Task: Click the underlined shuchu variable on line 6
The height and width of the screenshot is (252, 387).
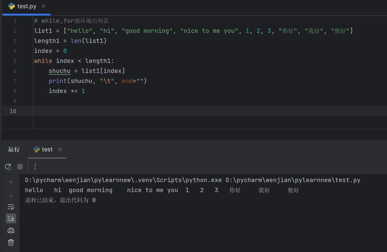Action: tap(59, 71)
